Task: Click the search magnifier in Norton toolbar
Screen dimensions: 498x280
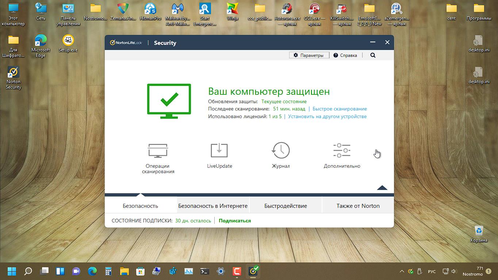Action: pyautogui.click(x=373, y=55)
